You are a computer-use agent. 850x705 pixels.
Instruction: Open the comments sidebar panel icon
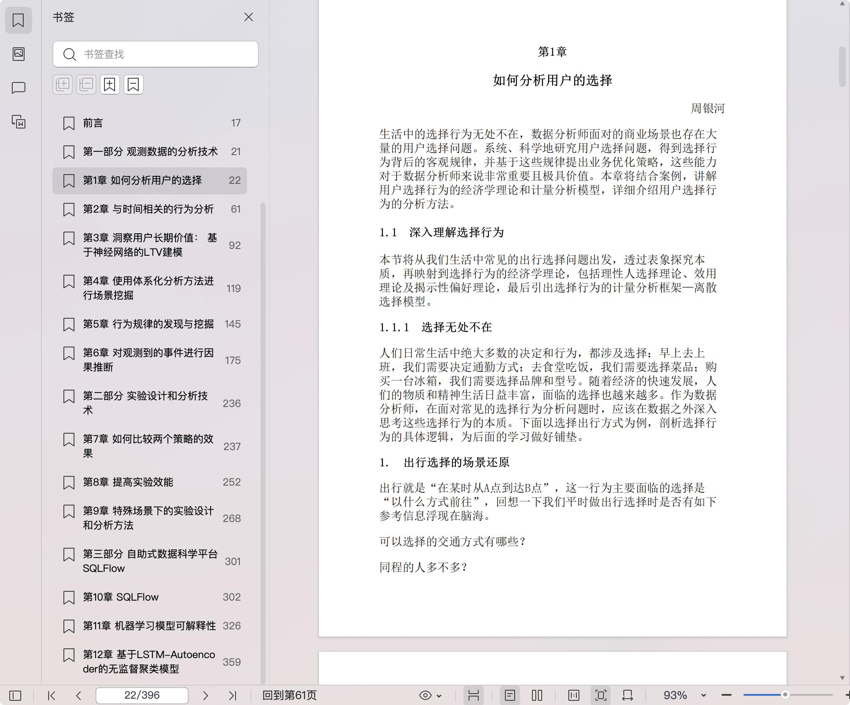tap(18, 88)
